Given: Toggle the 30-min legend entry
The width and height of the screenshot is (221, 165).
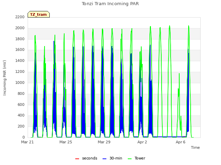Looking at the screenshot, I should pos(112,158).
